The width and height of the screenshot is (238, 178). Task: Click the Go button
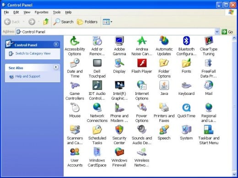[x=227, y=32]
